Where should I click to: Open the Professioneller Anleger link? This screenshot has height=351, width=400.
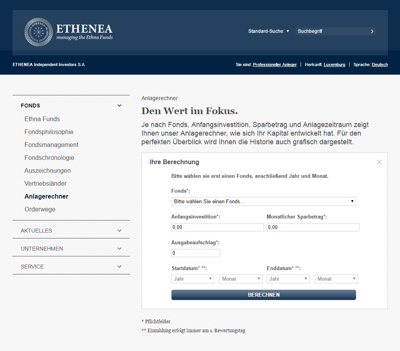click(x=275, y=64)
